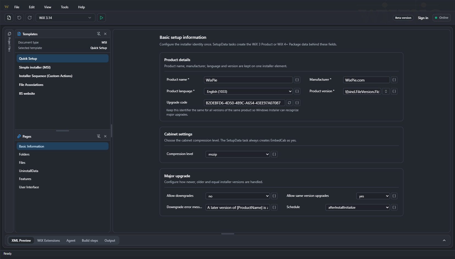Image resolution: width=455 pixels, height=259 pixels.
Task: Click braces icon beside Product name
Action: click(297, 80)
